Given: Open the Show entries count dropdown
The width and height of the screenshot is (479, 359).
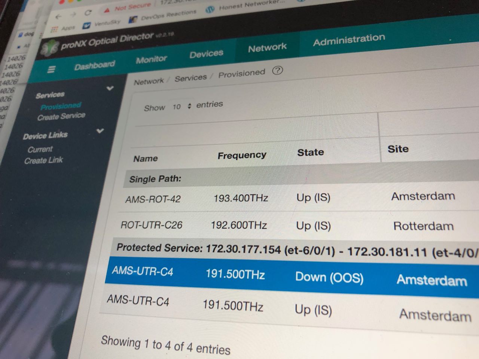Looking at the screenshot, I should [181, 107].
